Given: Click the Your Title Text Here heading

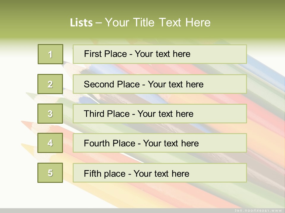Looking at the screenshot, I should pyautogui.click(x=158, y=22).
